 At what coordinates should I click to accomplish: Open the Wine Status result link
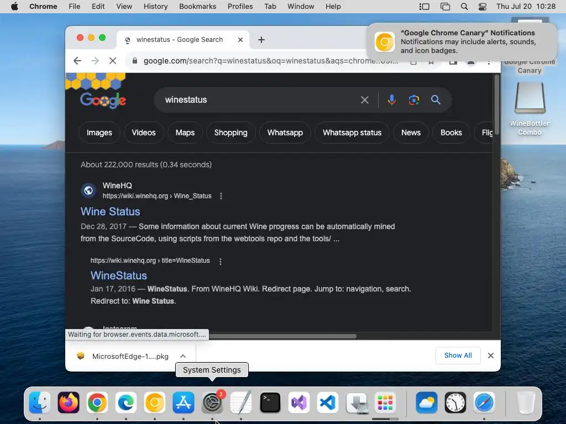tap(110, 211)
